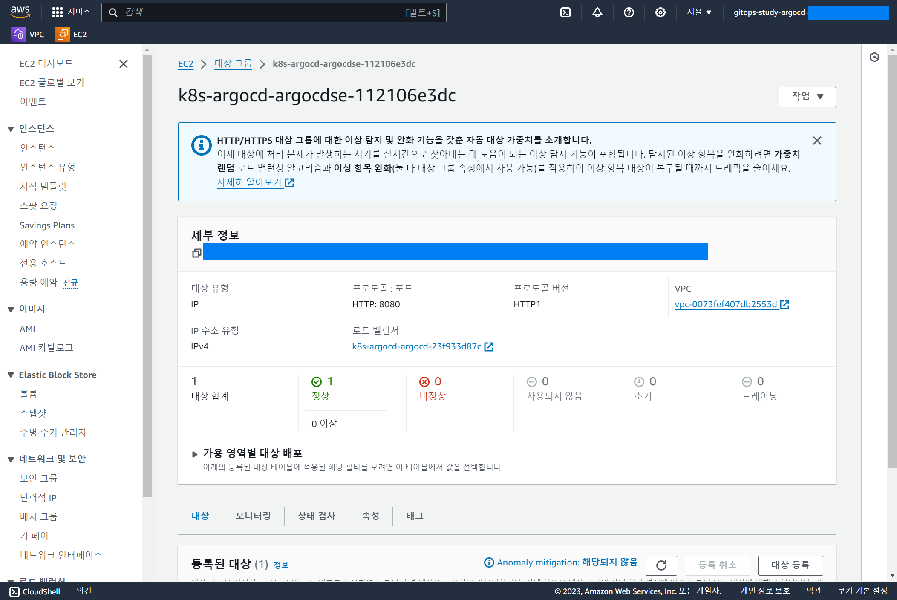897x600 pixels.
Task: Click the AWS logo home icon
Action: (20, 12)
